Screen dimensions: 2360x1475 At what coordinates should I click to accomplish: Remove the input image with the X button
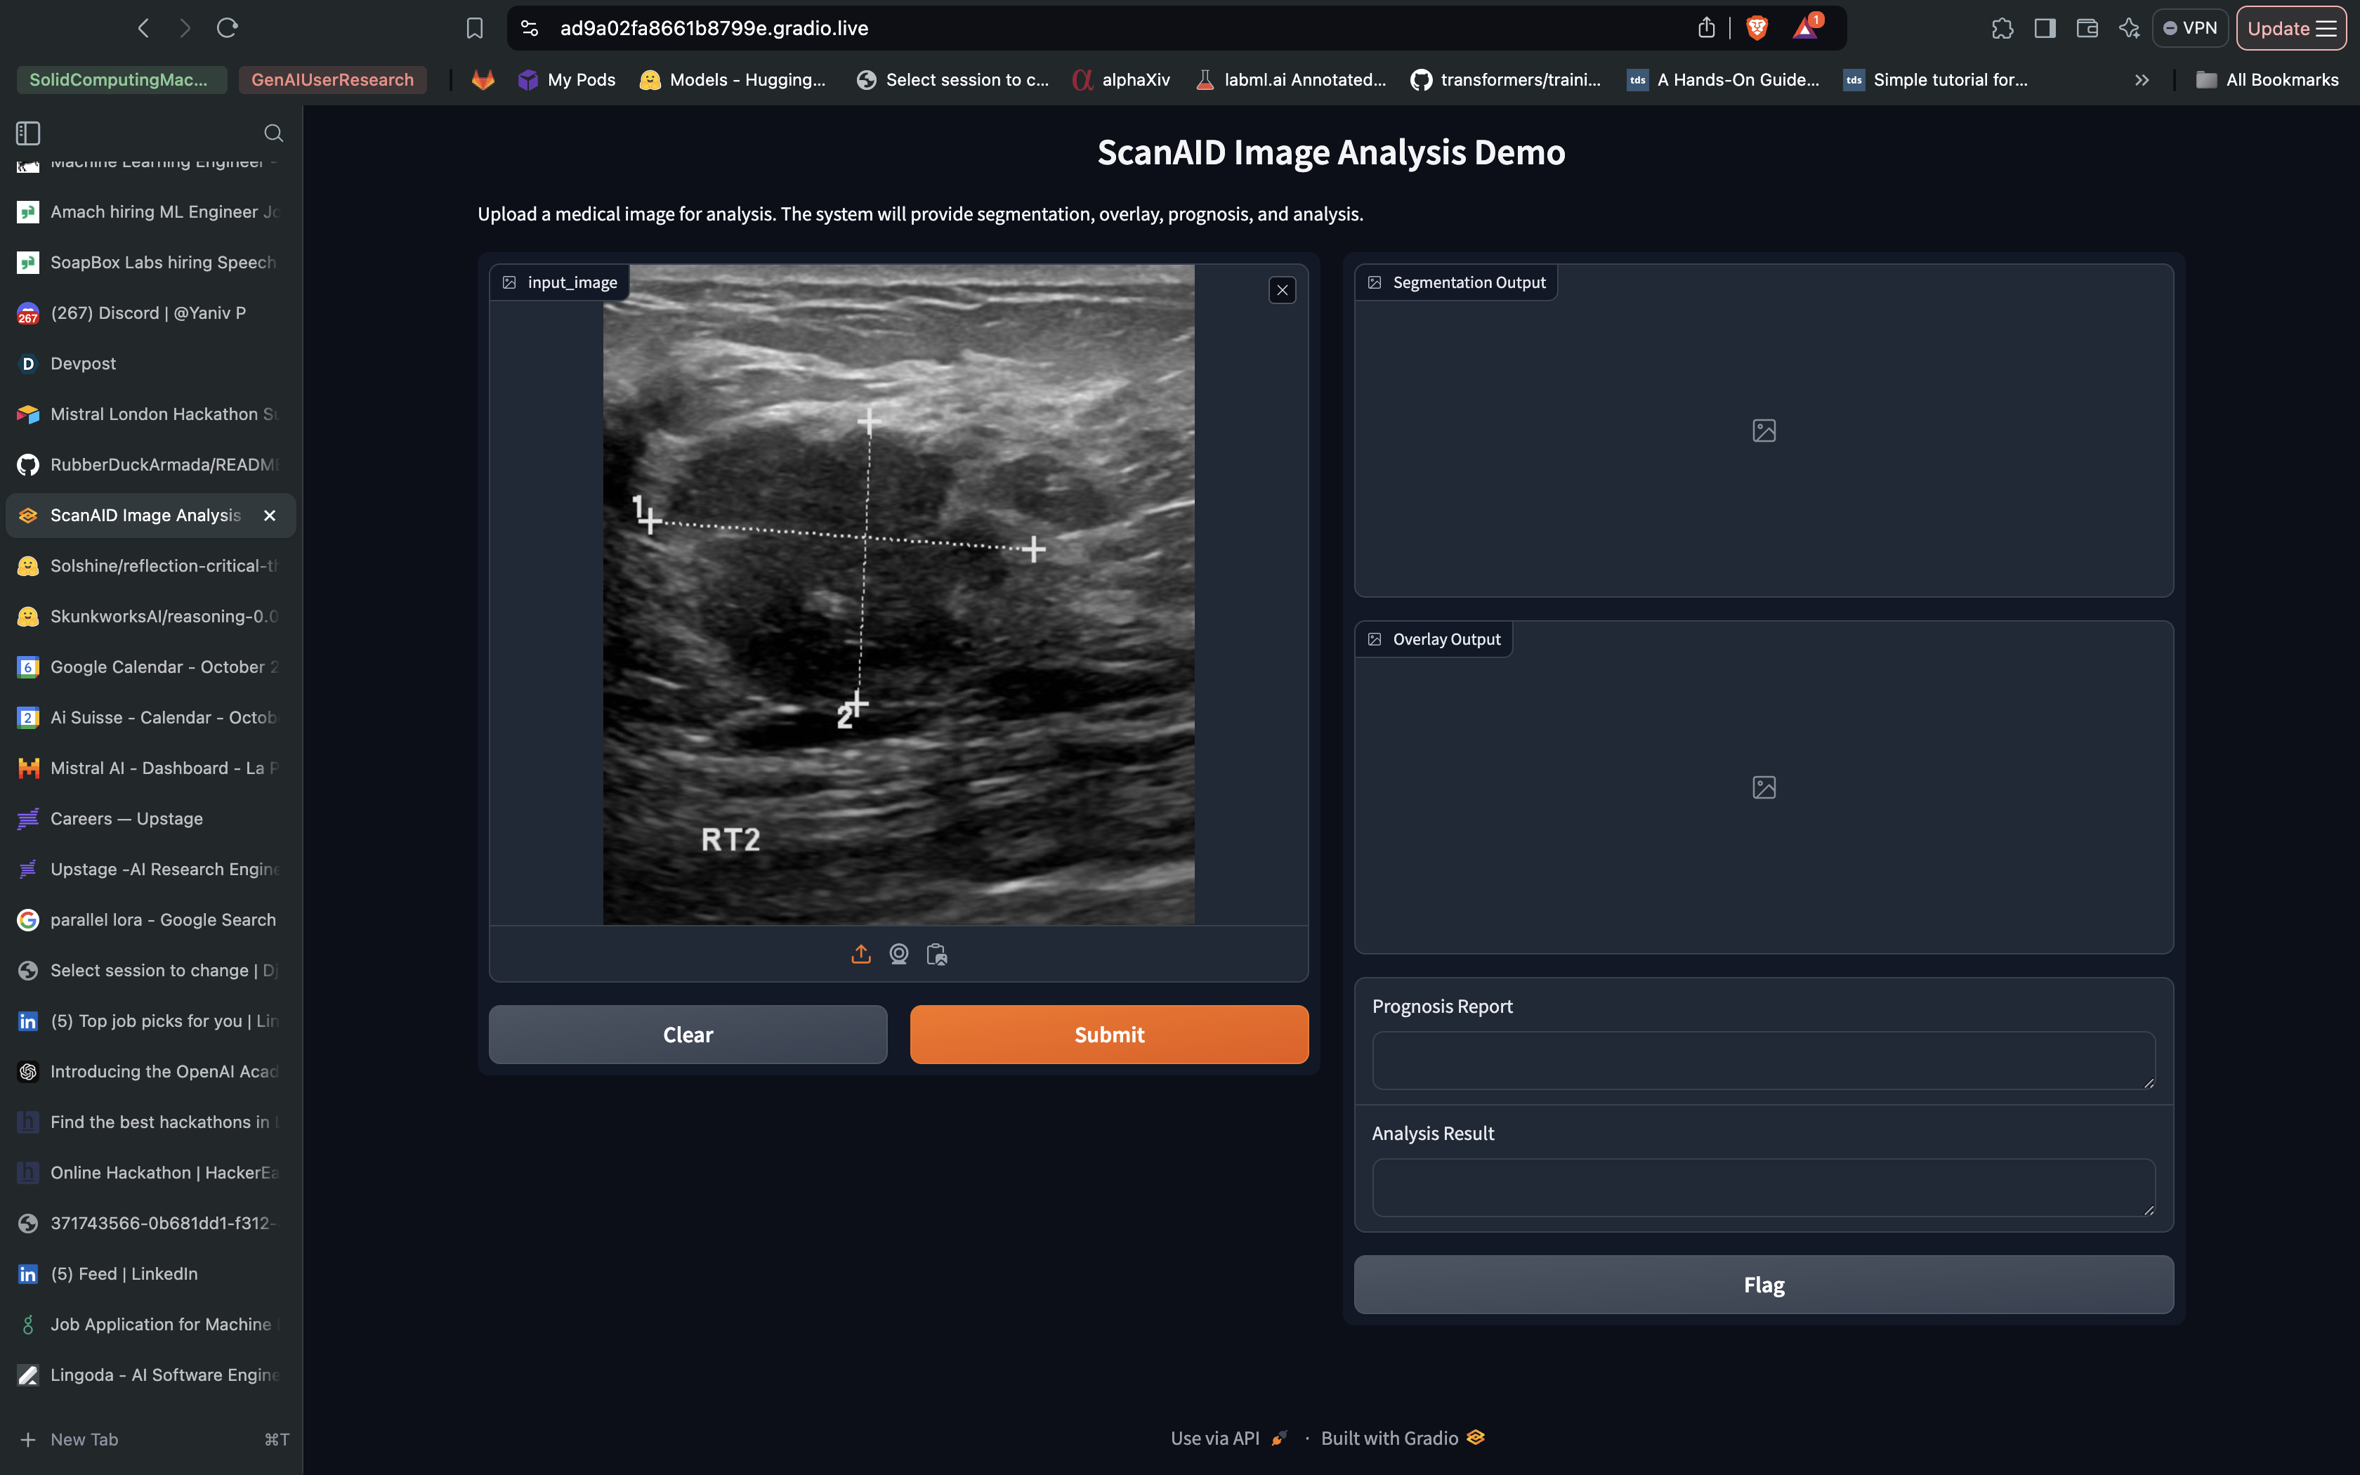click(1283, 289)
